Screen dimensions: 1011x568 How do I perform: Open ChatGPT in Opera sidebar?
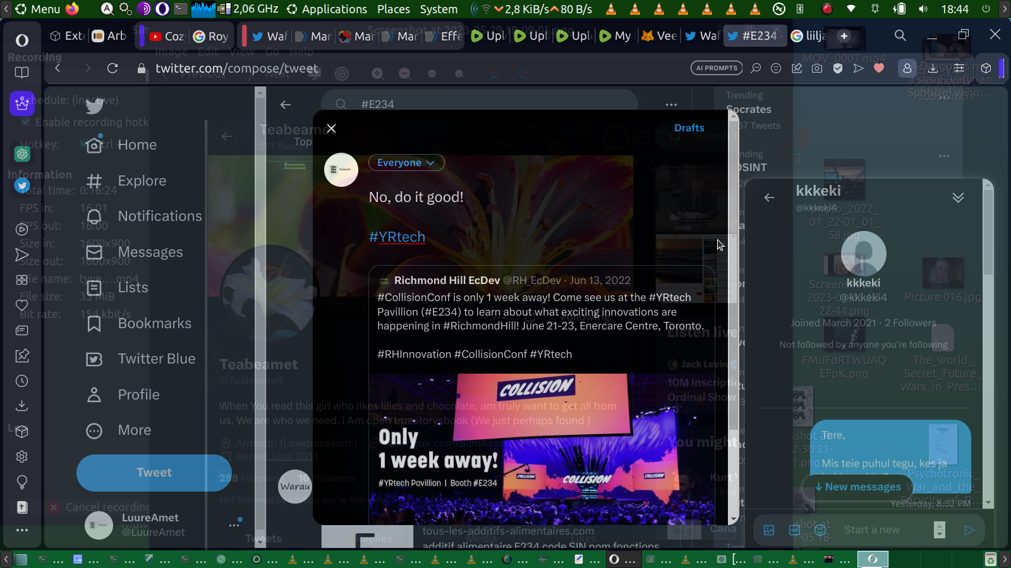22,154
